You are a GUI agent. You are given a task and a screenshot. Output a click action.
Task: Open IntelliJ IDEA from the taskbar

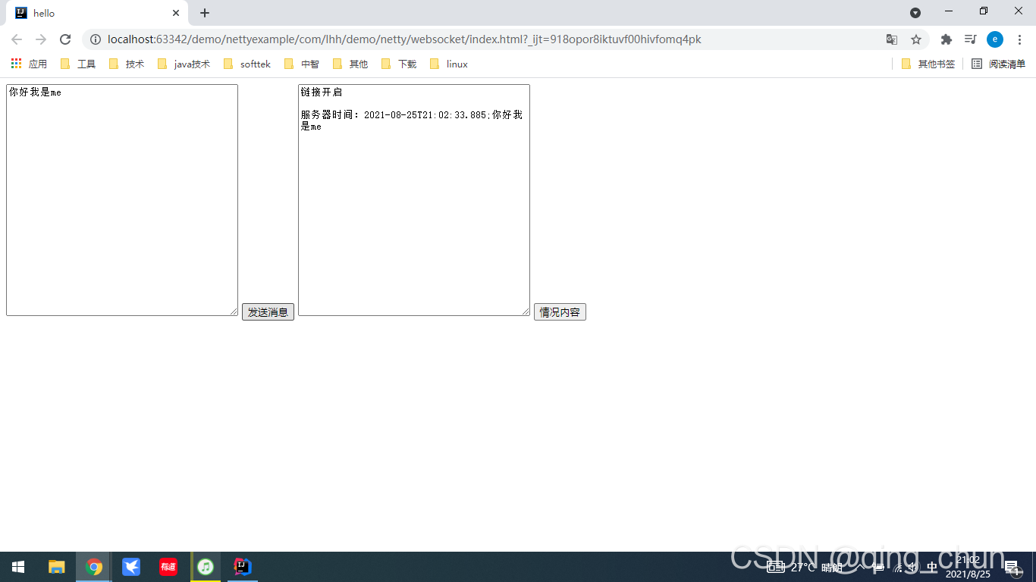coord(243,567)
